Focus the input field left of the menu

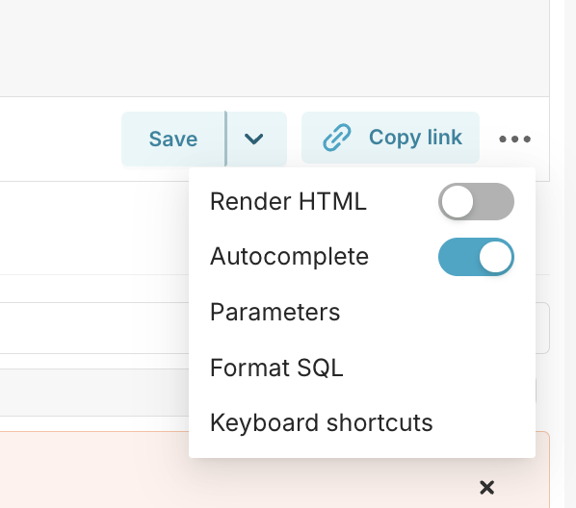94,328
